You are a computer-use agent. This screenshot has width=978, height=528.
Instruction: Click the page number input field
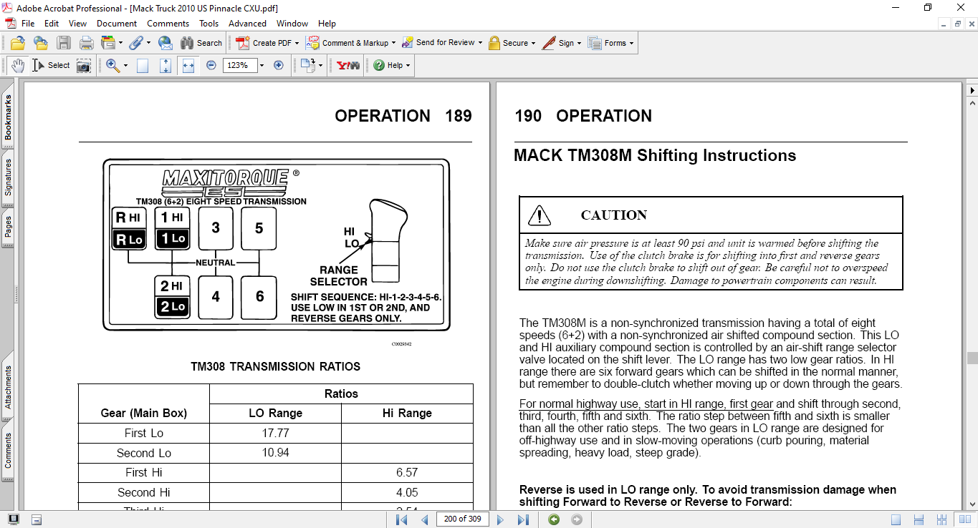click(x=461, y=519)
